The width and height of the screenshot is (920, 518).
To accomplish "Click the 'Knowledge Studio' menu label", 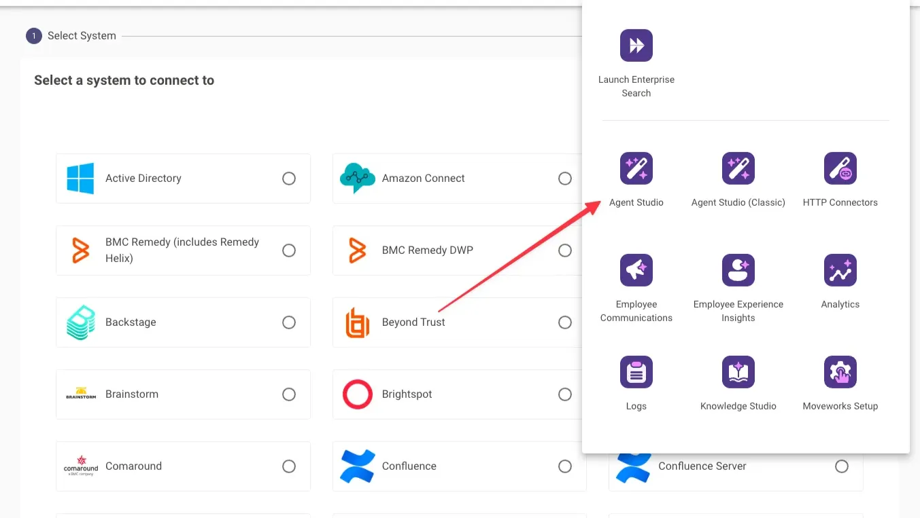I will click(x=738, y=406).
